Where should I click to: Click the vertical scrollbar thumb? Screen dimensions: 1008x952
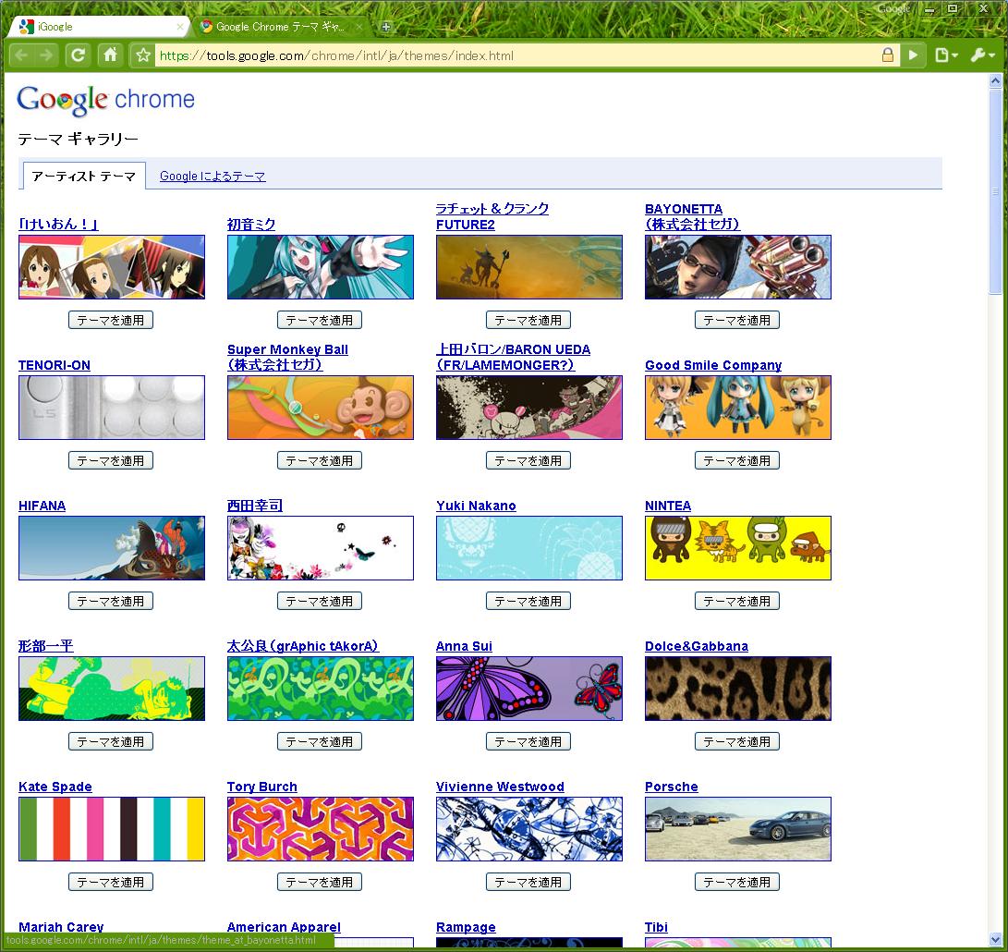(995, 191)
